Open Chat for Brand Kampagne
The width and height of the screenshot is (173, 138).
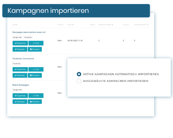point(36,96)
